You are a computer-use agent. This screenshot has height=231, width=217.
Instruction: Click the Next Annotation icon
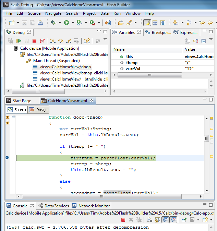click(176, 23)
